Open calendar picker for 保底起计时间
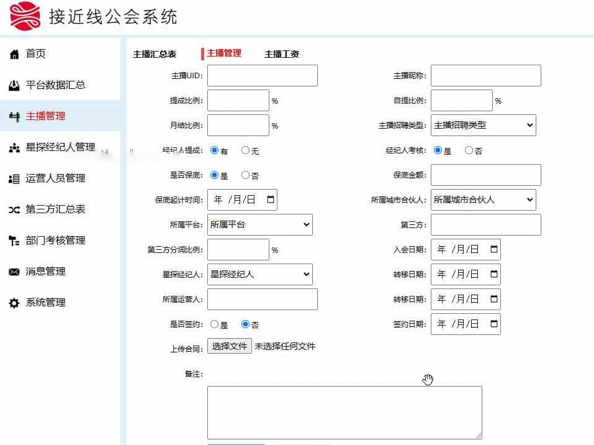The width and height of the screenshot is (594, 445). (x=271, y=200)
